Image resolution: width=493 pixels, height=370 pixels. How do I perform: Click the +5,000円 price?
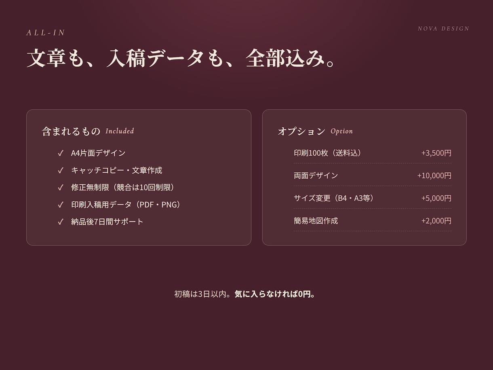coord(436,198)
